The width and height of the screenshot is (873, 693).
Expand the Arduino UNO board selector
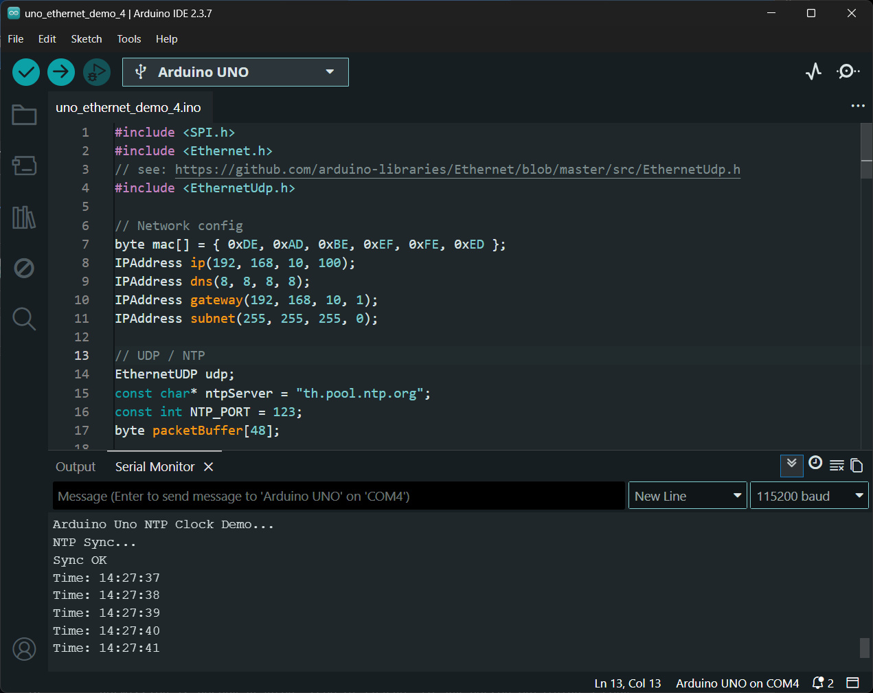[x=235, y=72]
